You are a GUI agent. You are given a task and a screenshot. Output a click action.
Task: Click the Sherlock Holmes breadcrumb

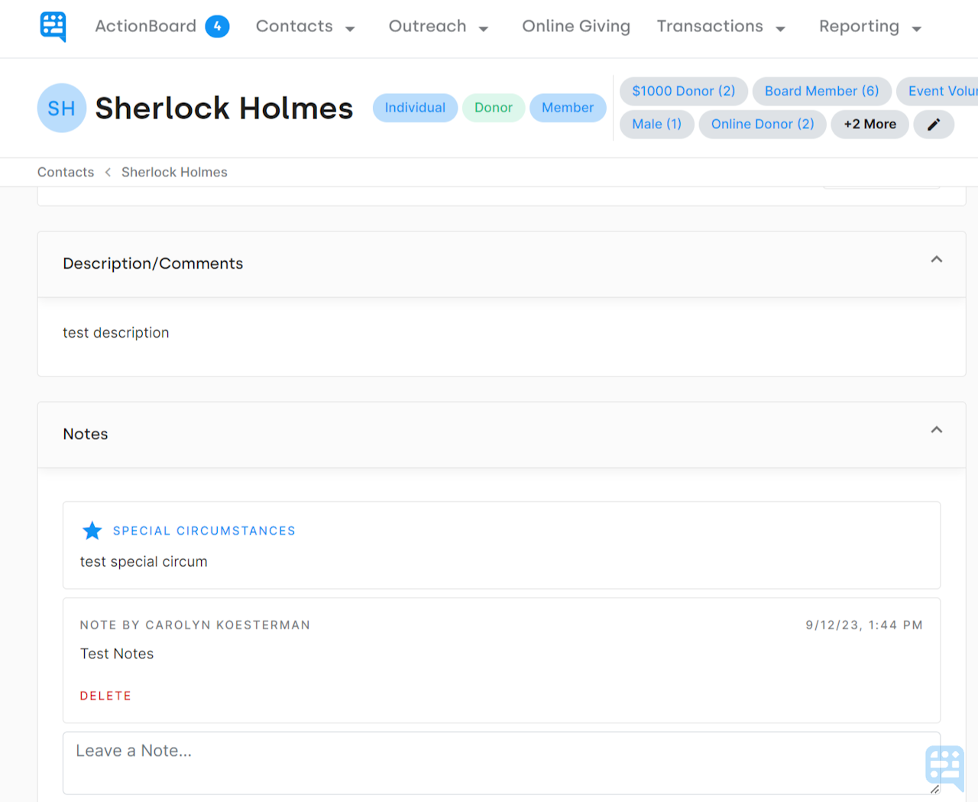174,173
